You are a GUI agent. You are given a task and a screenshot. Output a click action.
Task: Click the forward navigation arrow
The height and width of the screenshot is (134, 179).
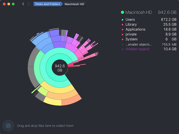pyautogui.click(x=28, y=4)
